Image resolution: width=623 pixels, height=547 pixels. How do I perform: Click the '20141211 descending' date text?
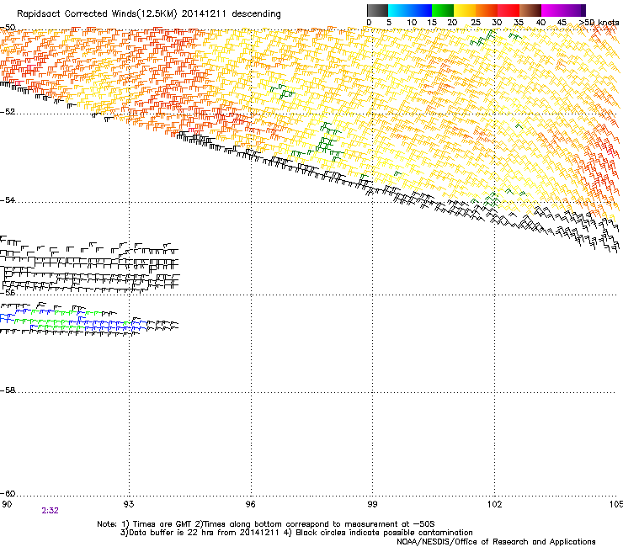click(x=231, y=14)
